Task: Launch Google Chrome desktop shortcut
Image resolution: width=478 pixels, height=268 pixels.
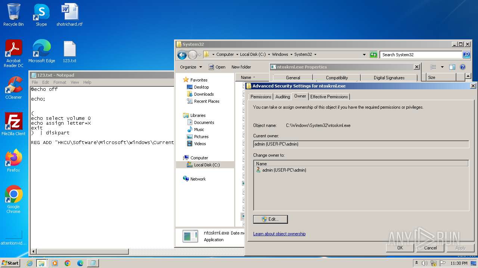Action: pos(13,200)
